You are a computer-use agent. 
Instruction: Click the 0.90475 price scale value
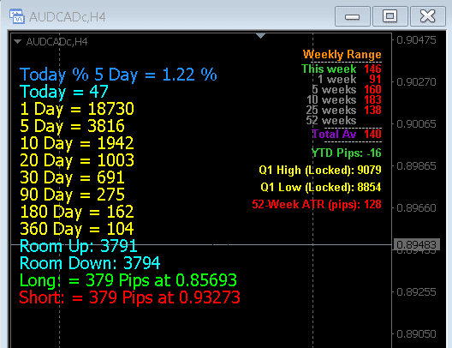(416, 40)
